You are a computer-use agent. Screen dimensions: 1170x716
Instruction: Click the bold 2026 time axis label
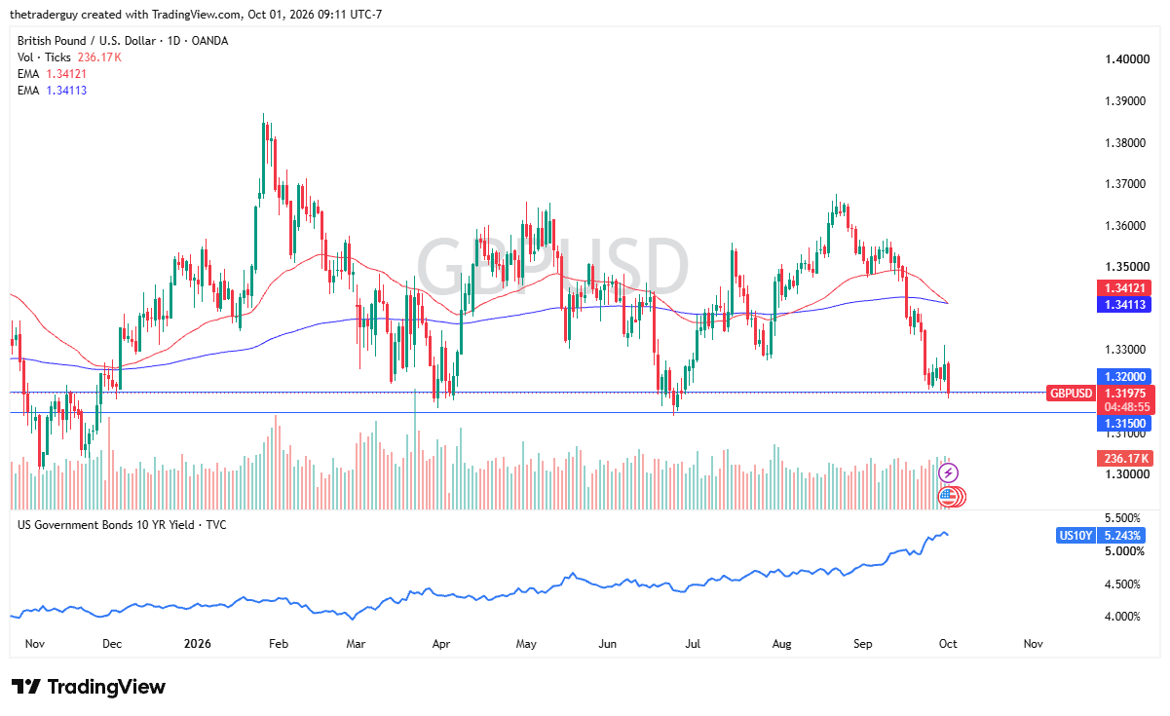(198, 644)
